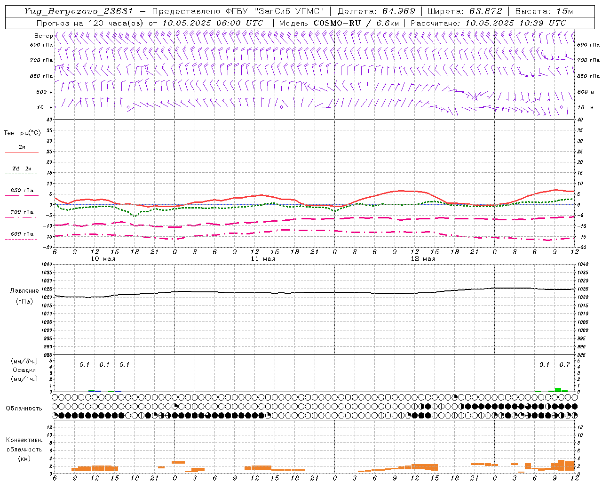Click the 11 мая date label
Image resolution: width=602 pixels, height=482 pixels.
tap(263, 259)
